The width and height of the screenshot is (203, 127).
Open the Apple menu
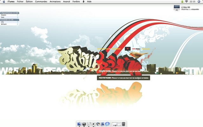pos(3,2)
